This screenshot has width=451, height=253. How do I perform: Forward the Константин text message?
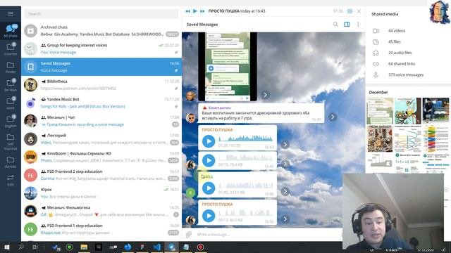333,117
